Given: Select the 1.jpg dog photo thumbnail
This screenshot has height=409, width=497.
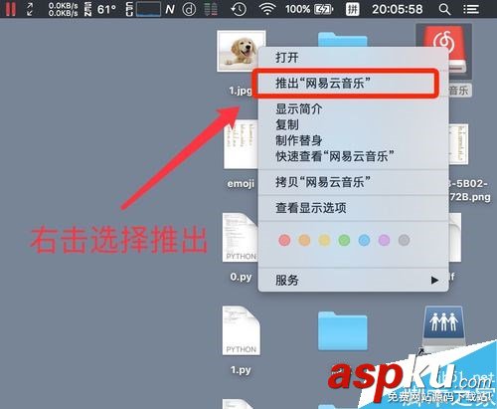Looking at the screenshot, I should tap(238, 51).
